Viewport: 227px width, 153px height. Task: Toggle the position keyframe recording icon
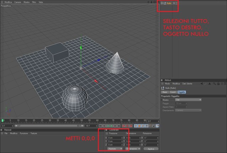pyautogui.click(x=135, y=126)
